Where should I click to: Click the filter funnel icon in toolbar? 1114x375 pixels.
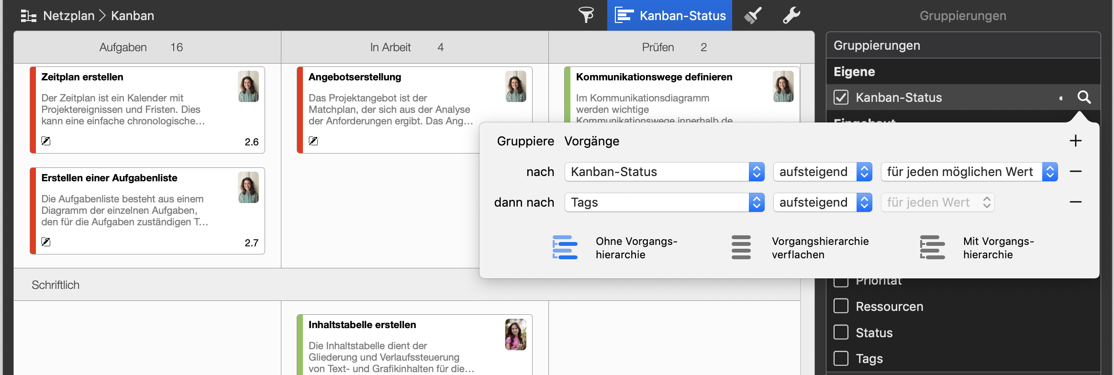click(x=586, y=15)
